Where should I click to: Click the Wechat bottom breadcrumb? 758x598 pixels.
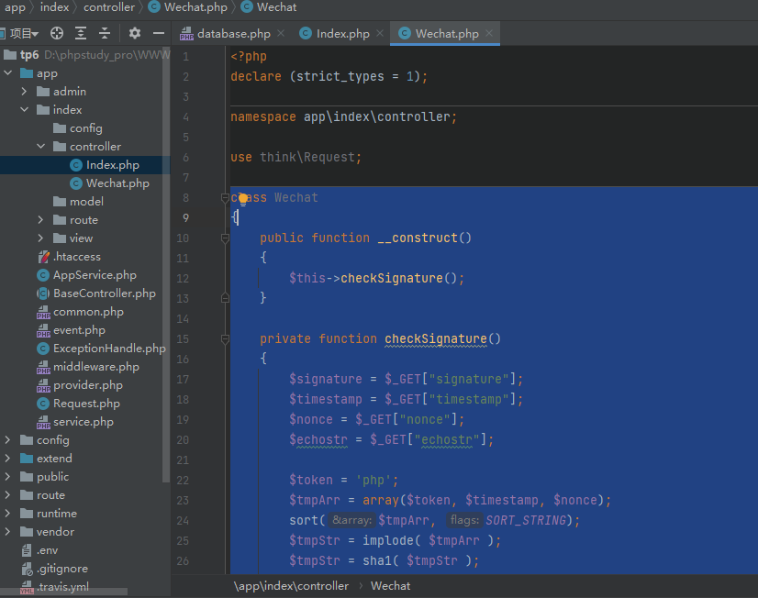tap(390, 586)
